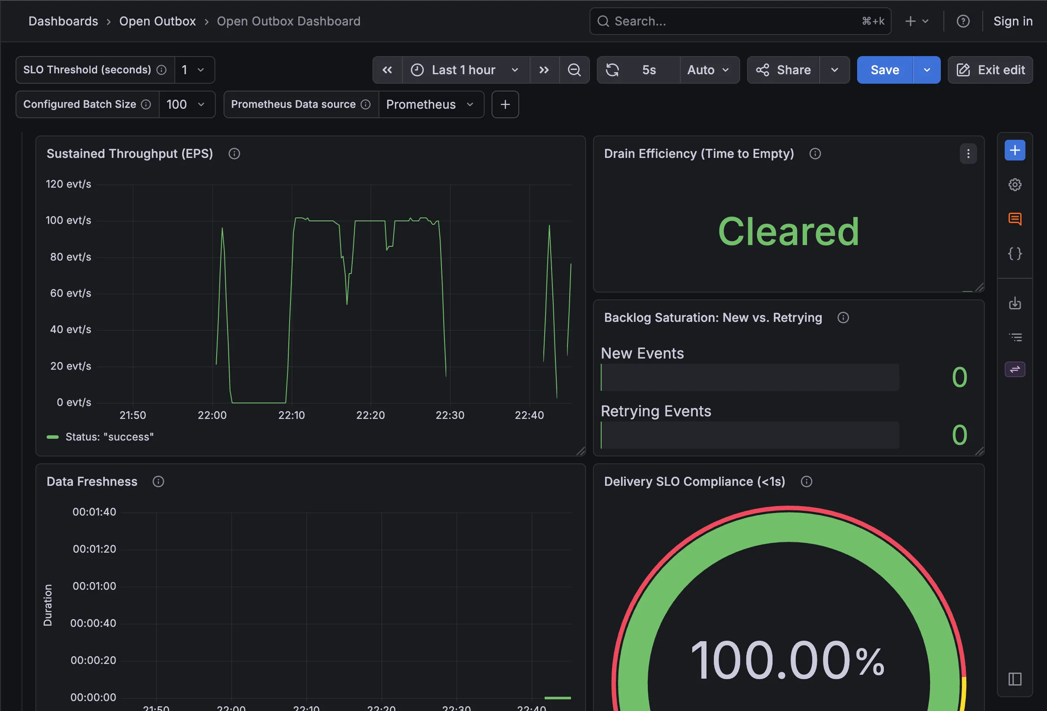Open the help question mark icon
Viewport: 1047px width, 711px height.
963,21
